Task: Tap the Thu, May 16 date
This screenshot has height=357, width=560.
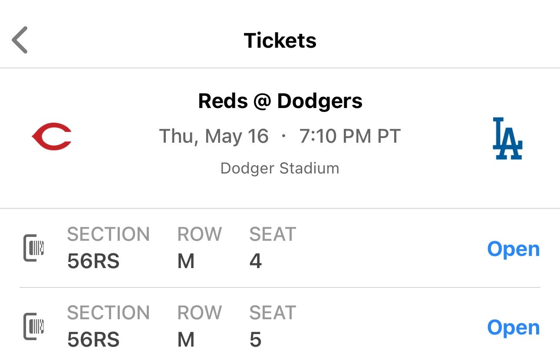Action: point(214,136)
